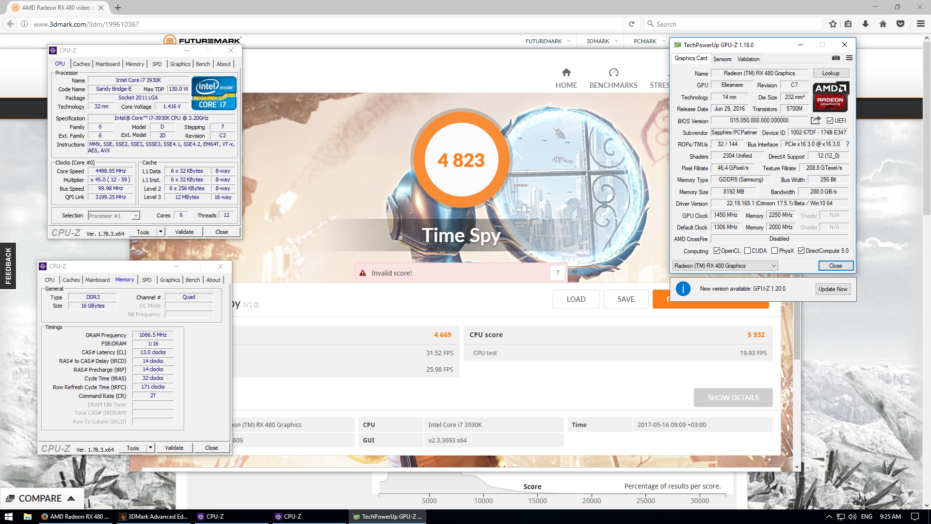Open the GPU-Z hamburger menu icon

tap(849, 58)
